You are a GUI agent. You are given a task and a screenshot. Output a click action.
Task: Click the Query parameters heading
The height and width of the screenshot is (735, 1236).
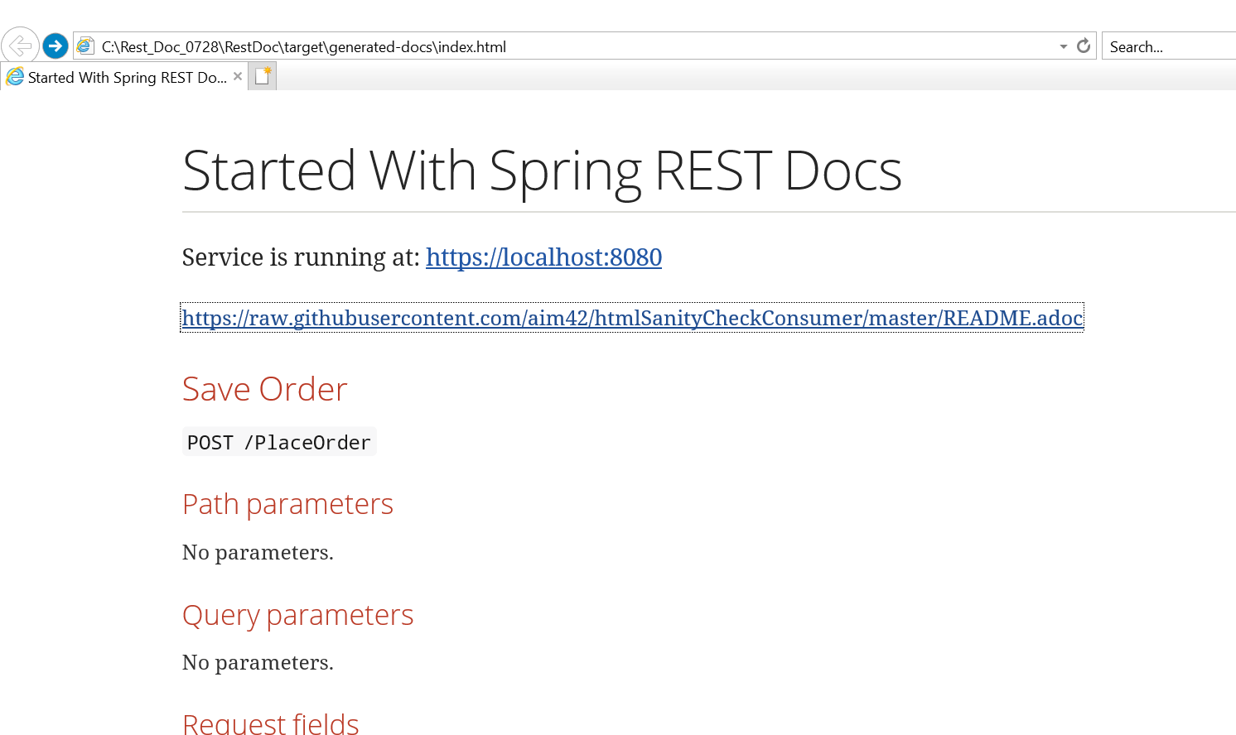point(297,615)
